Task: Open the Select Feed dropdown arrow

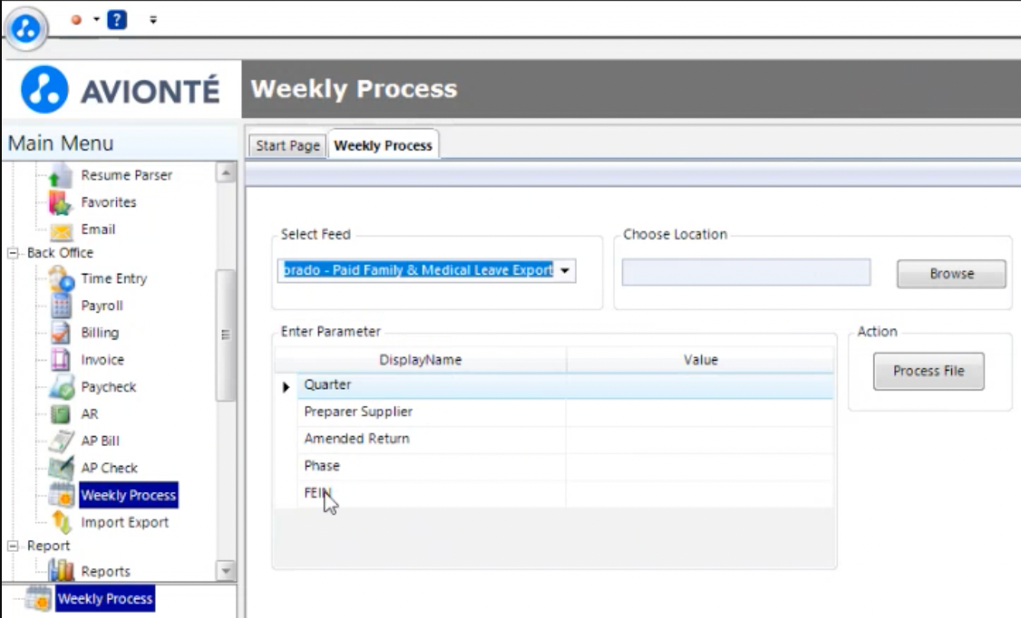Action: click(565, 271)
